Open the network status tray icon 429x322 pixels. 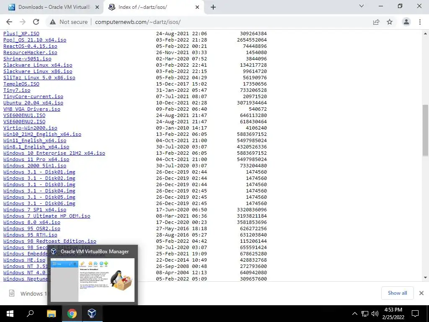(x=365, y=314)
